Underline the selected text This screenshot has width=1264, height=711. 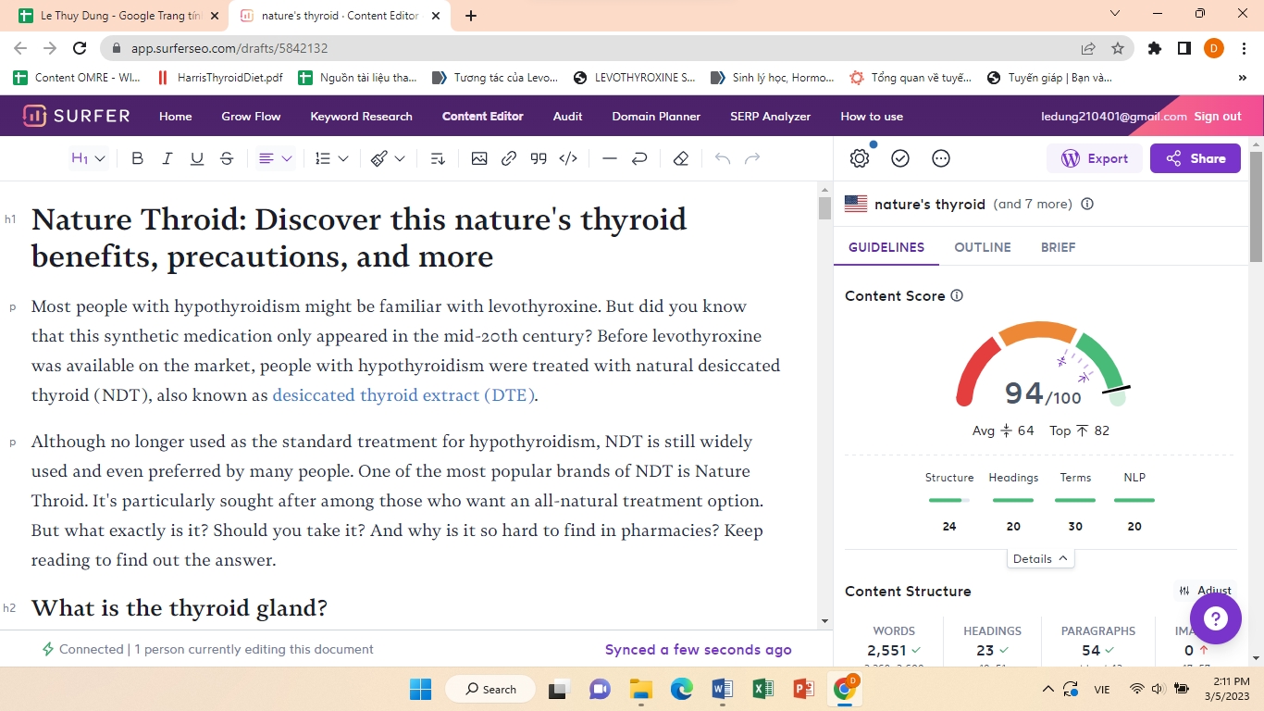coord(197,158)
